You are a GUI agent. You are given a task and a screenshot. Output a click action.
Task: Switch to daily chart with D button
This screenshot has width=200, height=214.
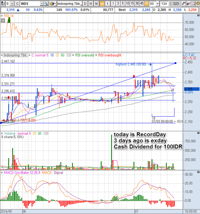click(x=85, y=4)
